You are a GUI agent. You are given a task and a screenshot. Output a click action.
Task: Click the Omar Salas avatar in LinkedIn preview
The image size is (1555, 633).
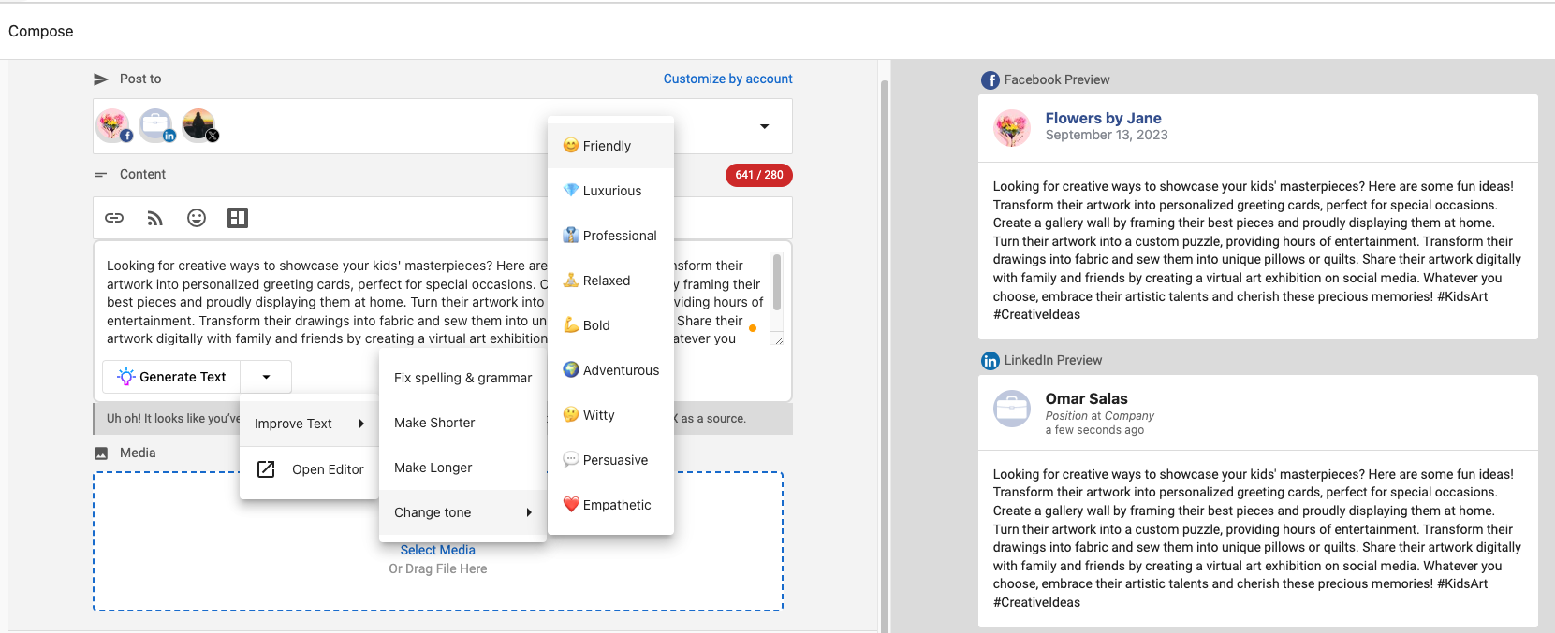[x=1012, y=409]
